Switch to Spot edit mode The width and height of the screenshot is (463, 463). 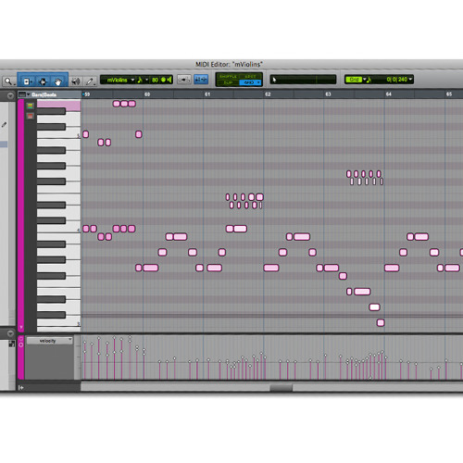[x=250, y=77]
